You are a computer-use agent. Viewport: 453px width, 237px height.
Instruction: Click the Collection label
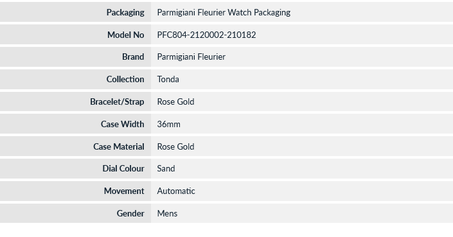125,80
